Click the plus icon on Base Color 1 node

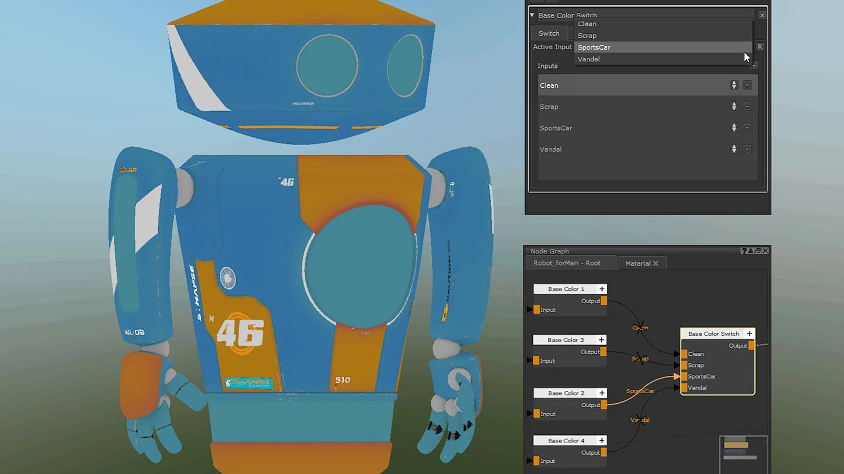click(x=602, y=289)
